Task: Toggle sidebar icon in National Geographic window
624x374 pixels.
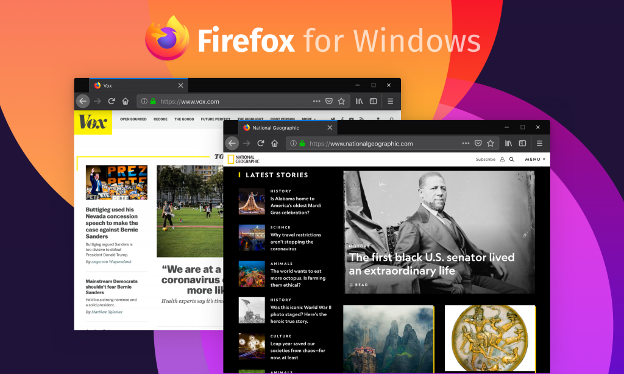Action: (522, 143)
